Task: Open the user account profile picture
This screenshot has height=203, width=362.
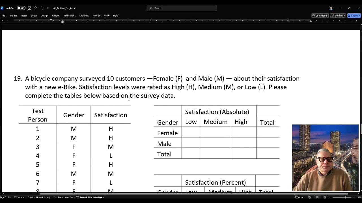Action: click(331, 8)
